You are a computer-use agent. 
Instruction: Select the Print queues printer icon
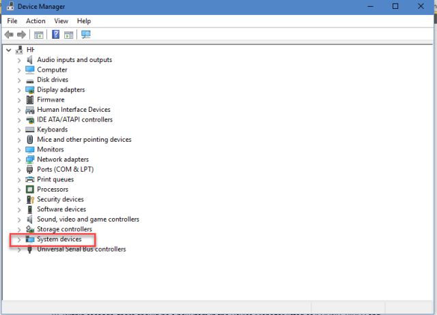[30, 180]
